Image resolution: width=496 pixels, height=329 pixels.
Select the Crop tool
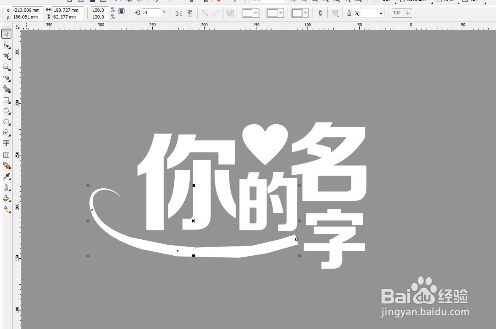(6, 56)
